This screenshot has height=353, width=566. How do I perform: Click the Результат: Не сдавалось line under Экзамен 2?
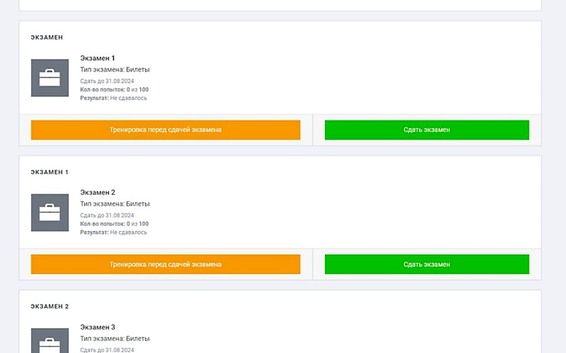pos(113,232)
